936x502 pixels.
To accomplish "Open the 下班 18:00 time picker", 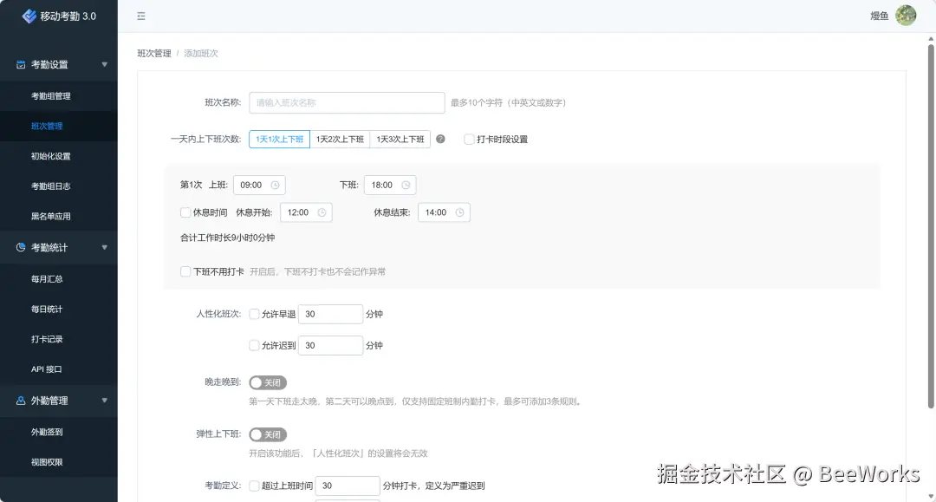I will [390, 185].
